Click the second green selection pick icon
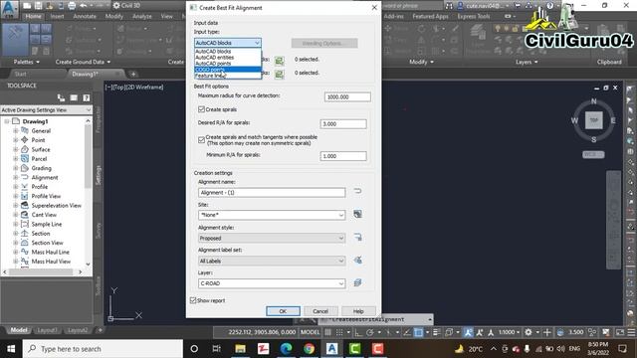Image resolution: width=637 pixels, height=358 pixels. tap(279, 74)
